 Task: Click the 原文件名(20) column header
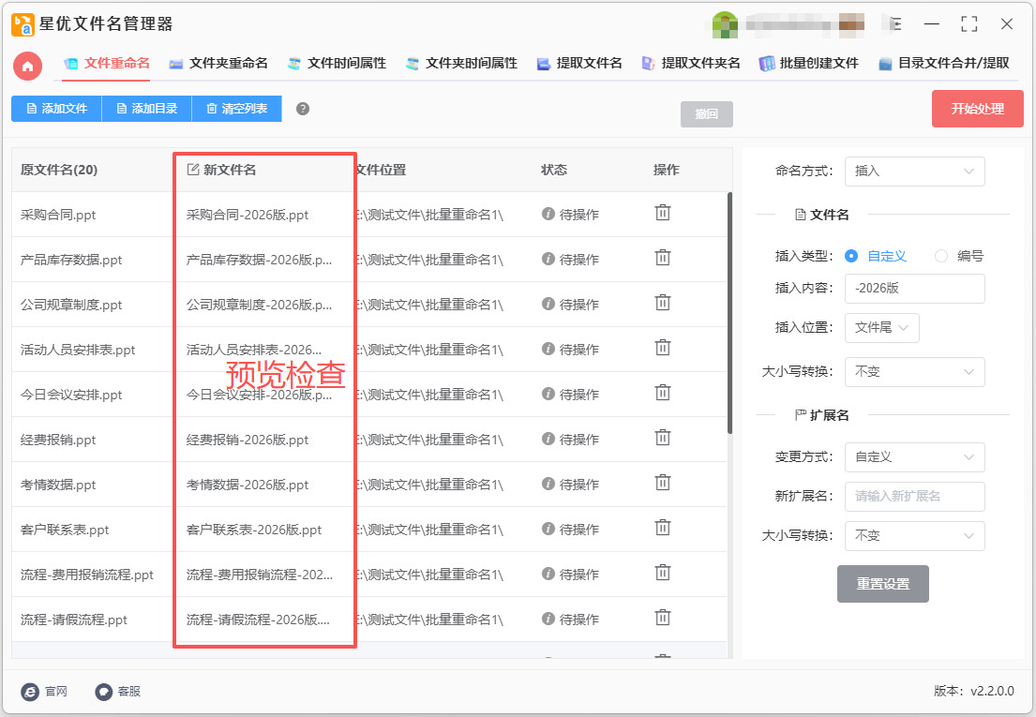pyautogui.click(x=59, y=170)
